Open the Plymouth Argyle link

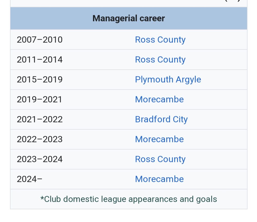pos(168,79)
